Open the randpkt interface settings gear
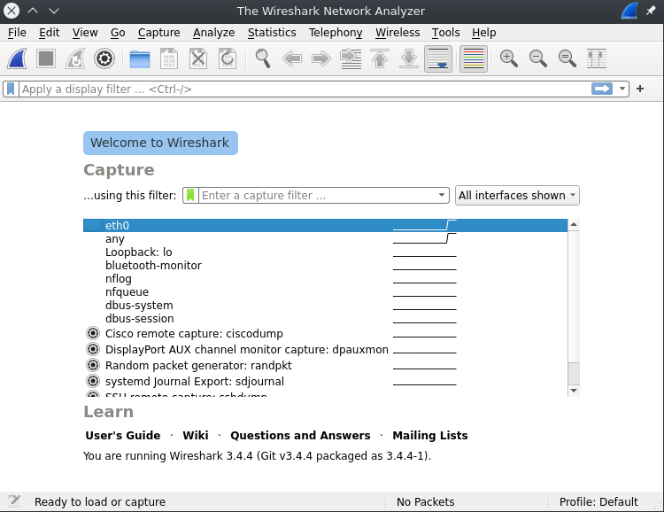 (93, 365)
